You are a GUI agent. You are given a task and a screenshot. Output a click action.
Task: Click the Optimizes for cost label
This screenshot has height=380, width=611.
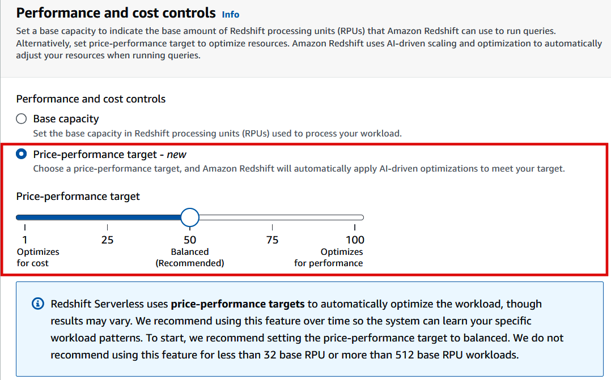point(38,257)
